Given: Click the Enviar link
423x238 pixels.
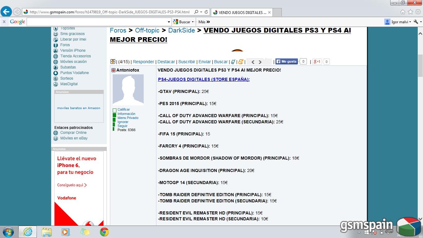Looking at the screenshot, I should tap(205, 62).
